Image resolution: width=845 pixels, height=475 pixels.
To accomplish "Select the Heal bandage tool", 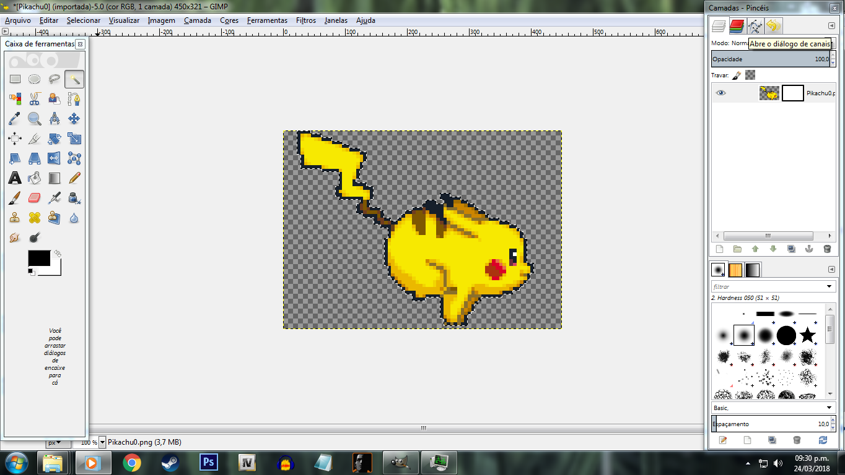I will pos(35,218).
